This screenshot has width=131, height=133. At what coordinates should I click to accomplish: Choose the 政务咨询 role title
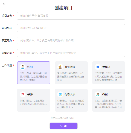(70, 67)
